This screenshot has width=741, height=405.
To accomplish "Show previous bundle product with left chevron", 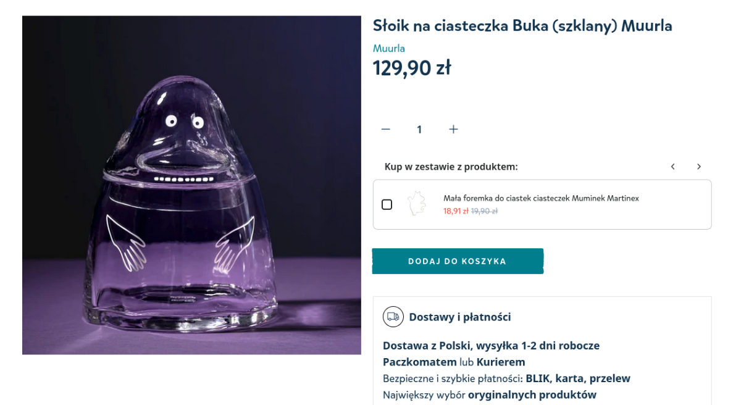I will click(673, 167).
